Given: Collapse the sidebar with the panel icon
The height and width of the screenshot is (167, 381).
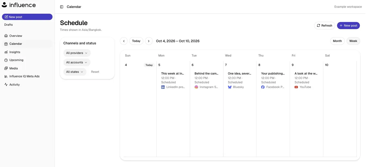Looking at the screenshot, I should coord(62,7).
